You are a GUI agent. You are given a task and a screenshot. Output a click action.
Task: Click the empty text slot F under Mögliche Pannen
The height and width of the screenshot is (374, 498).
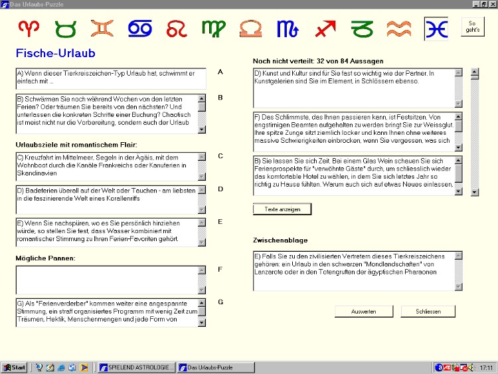click(106, 280)
